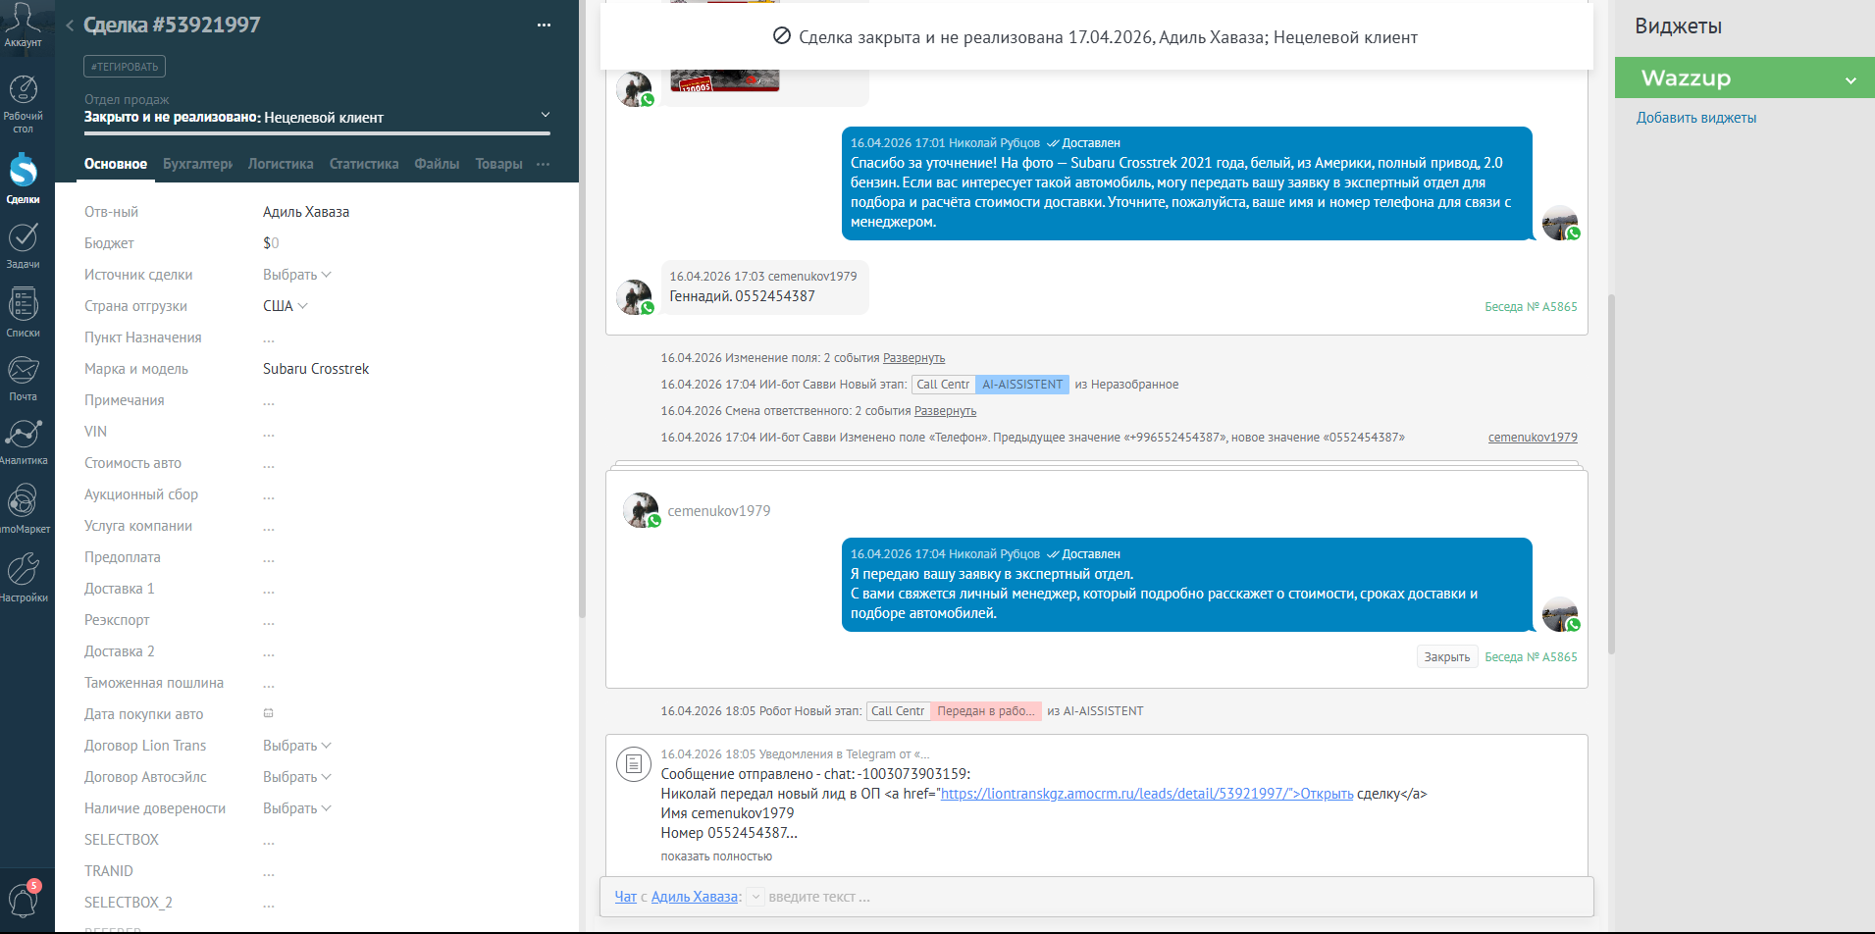Click the Чат mode link

[626, 897]
